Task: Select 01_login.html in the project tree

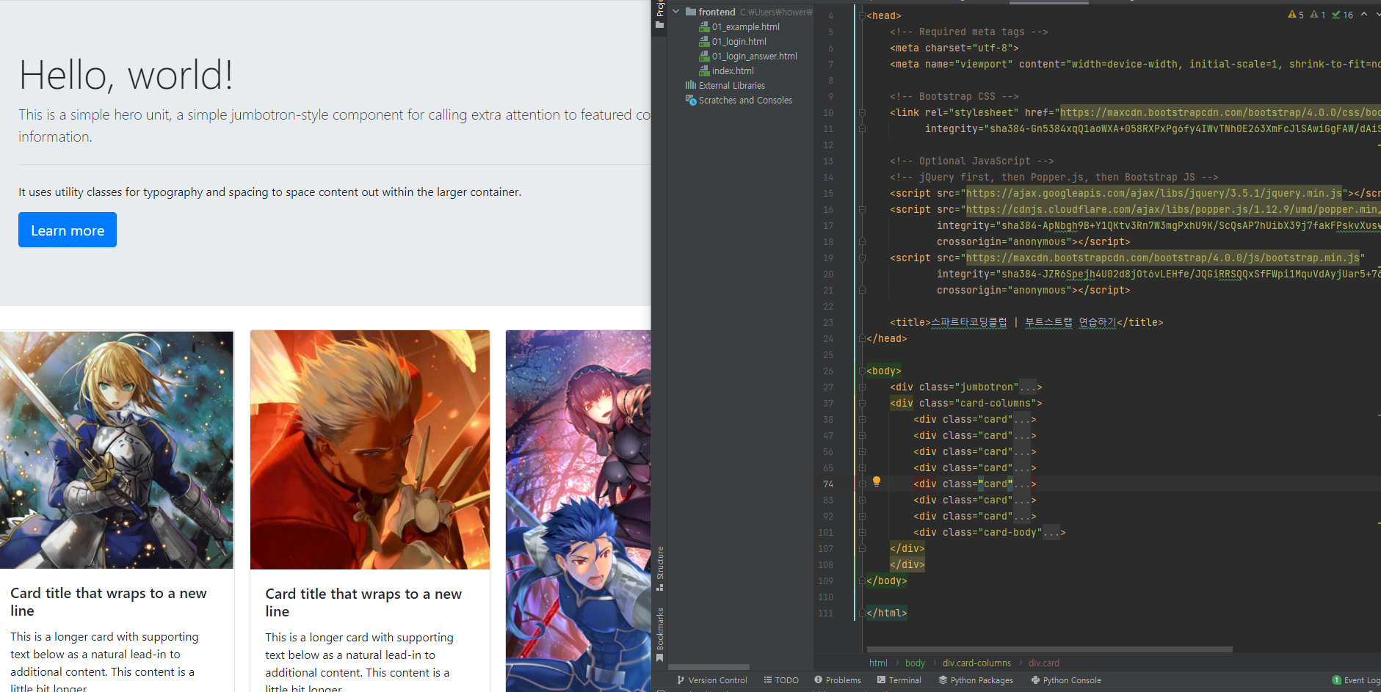Action: [739, 41]
